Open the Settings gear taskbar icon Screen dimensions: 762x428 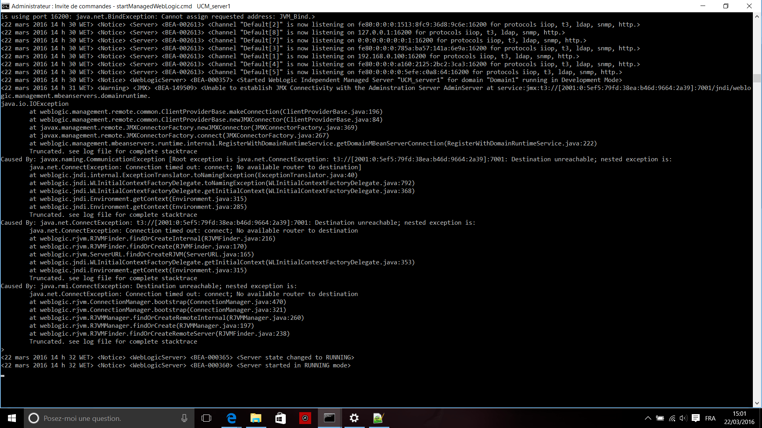click(354, 418)
